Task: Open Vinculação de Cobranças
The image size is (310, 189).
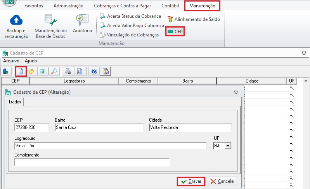Action: 129,35
